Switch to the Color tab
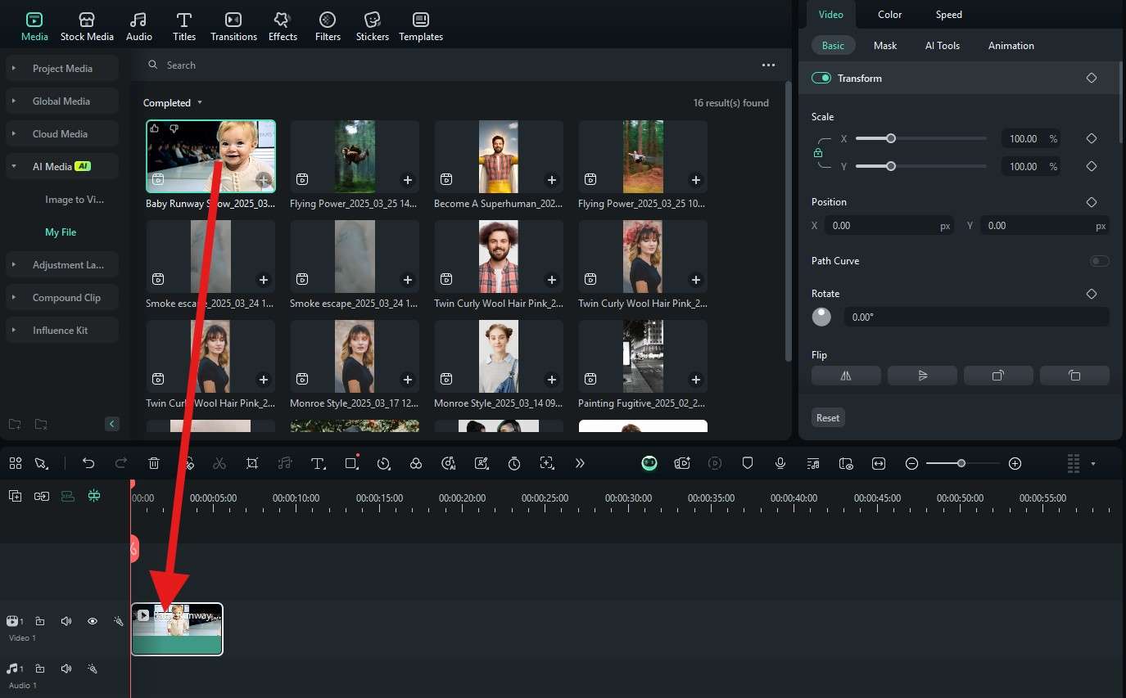This screenshot has width=1126, height=698. coord(889,15)
